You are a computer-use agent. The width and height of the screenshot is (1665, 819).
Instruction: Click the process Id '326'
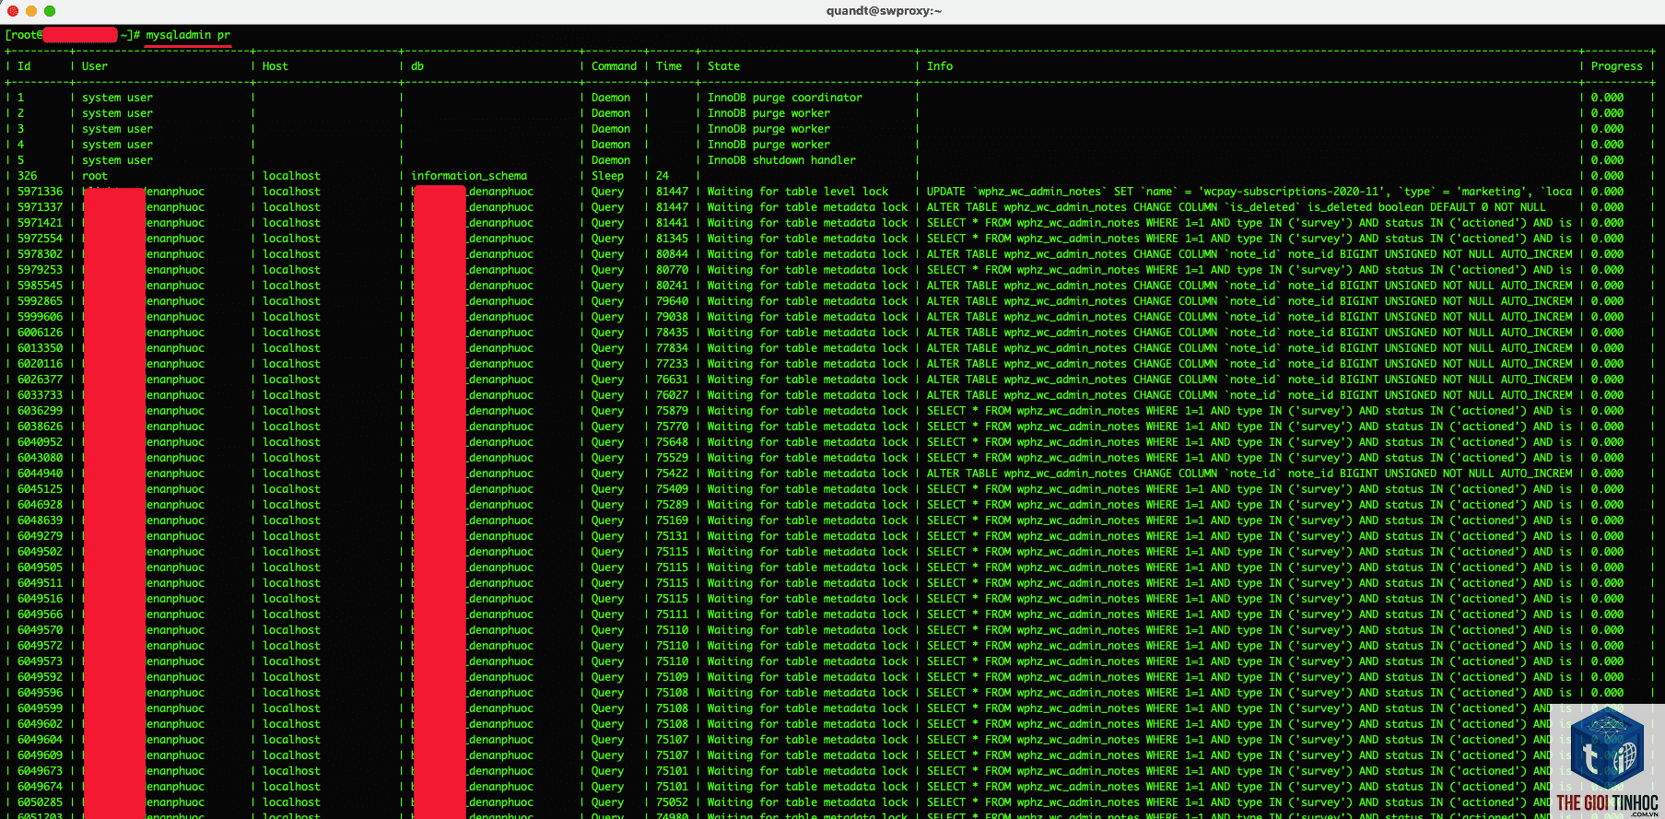[x=27, y=176]
